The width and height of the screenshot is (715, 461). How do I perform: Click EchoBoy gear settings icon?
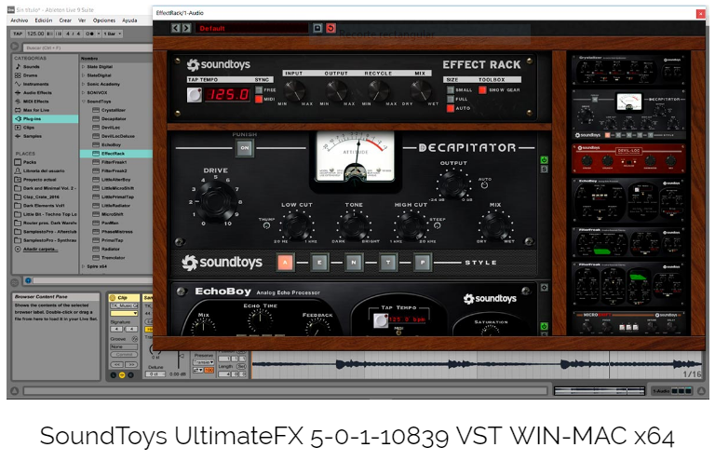coord(544,288)
